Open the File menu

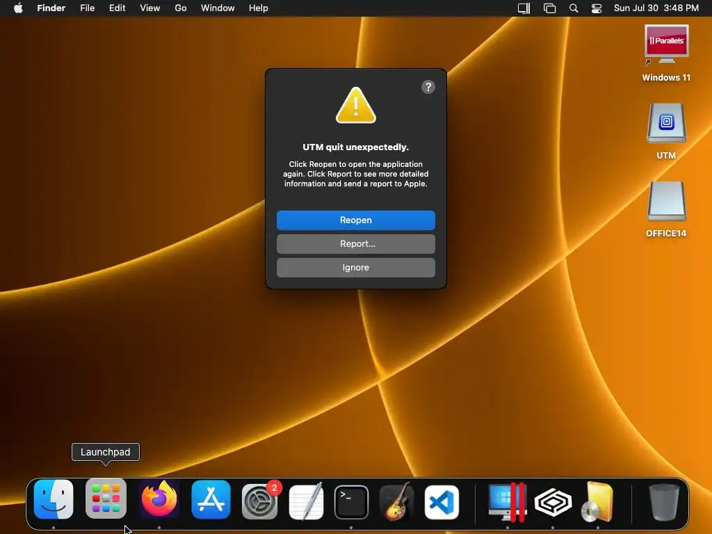click(87, 8)
